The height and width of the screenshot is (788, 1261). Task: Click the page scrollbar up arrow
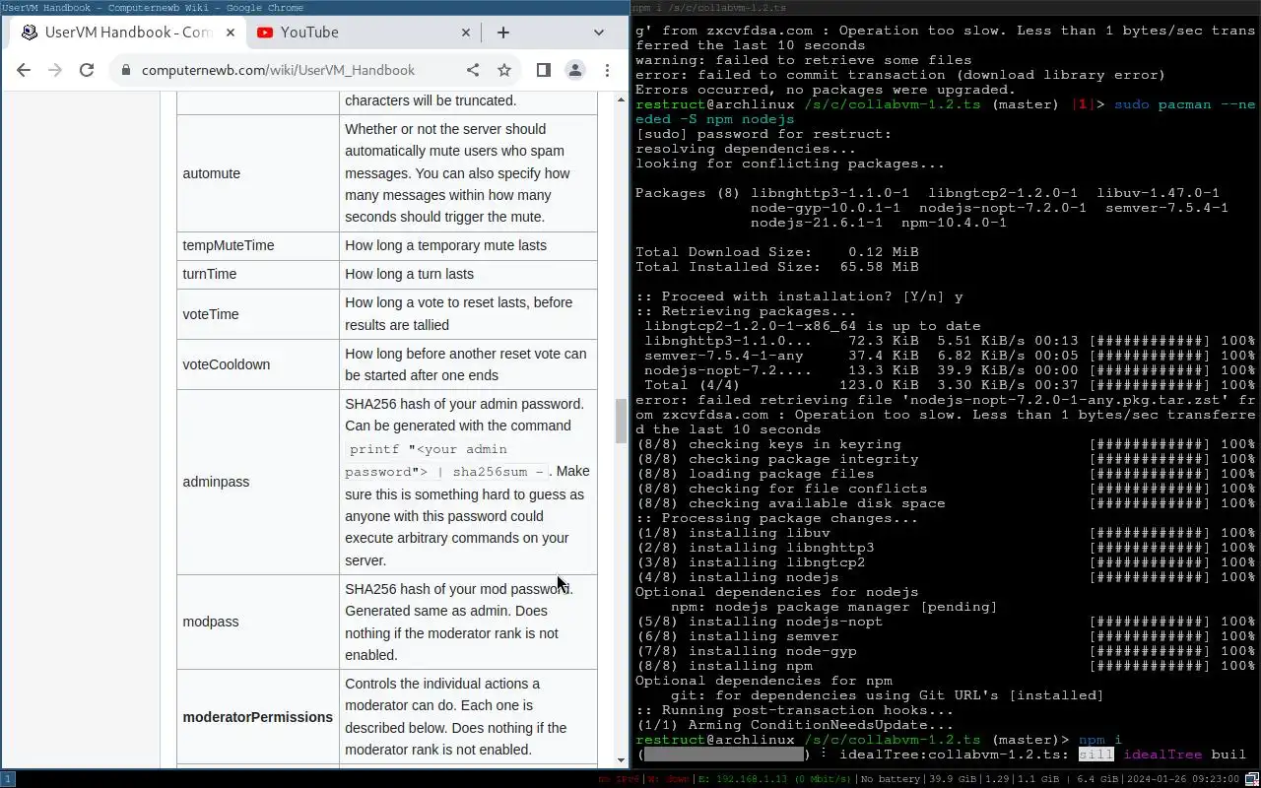(x=621, y=99)
